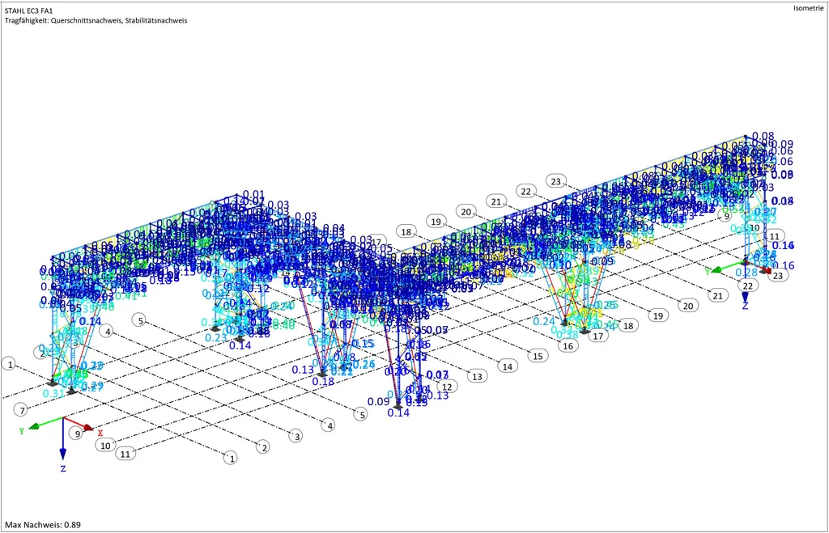Select grid line marker 15
The width and height of the screenshot is (829, 533).
(x=537, y=356)
